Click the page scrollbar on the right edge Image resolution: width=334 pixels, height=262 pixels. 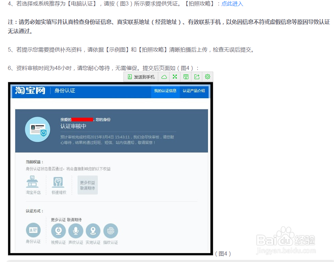(332, 131)
